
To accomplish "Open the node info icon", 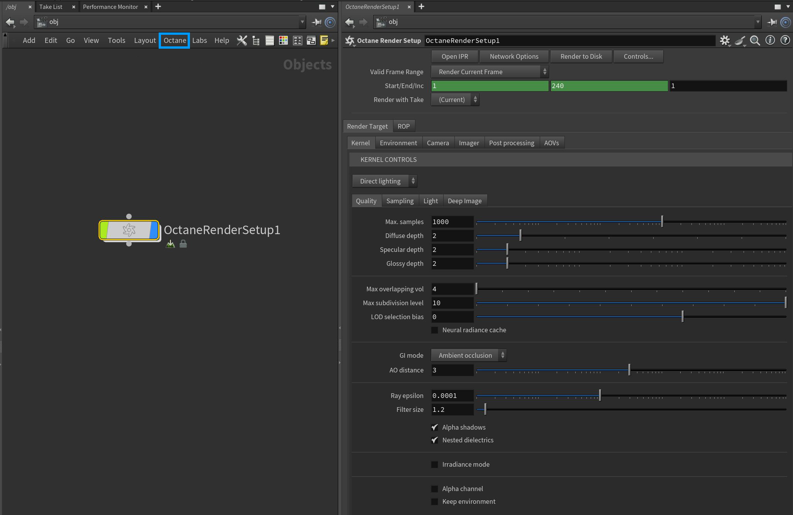I will tap(770, 40).
